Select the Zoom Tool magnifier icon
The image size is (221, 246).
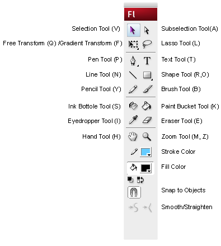click(147, 136)
